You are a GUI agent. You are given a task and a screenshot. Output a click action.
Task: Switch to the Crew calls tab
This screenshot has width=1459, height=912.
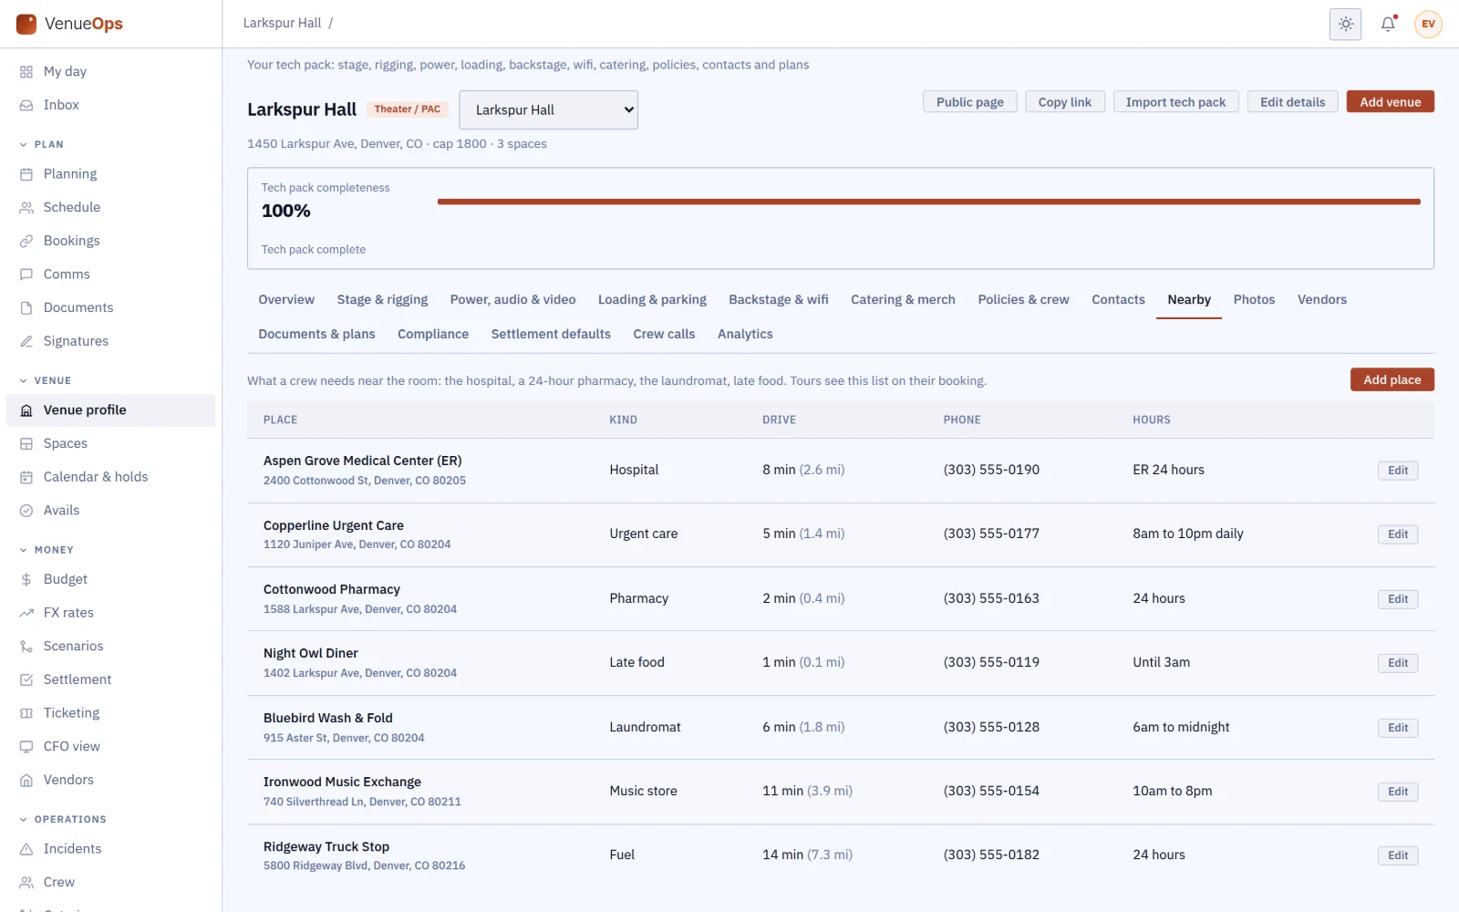[664, 334]
